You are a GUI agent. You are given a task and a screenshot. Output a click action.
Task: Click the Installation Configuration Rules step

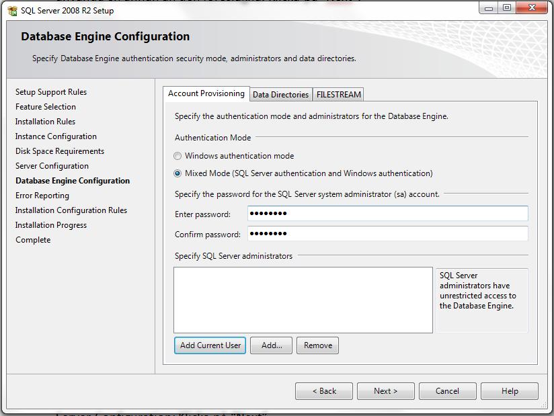71,210
